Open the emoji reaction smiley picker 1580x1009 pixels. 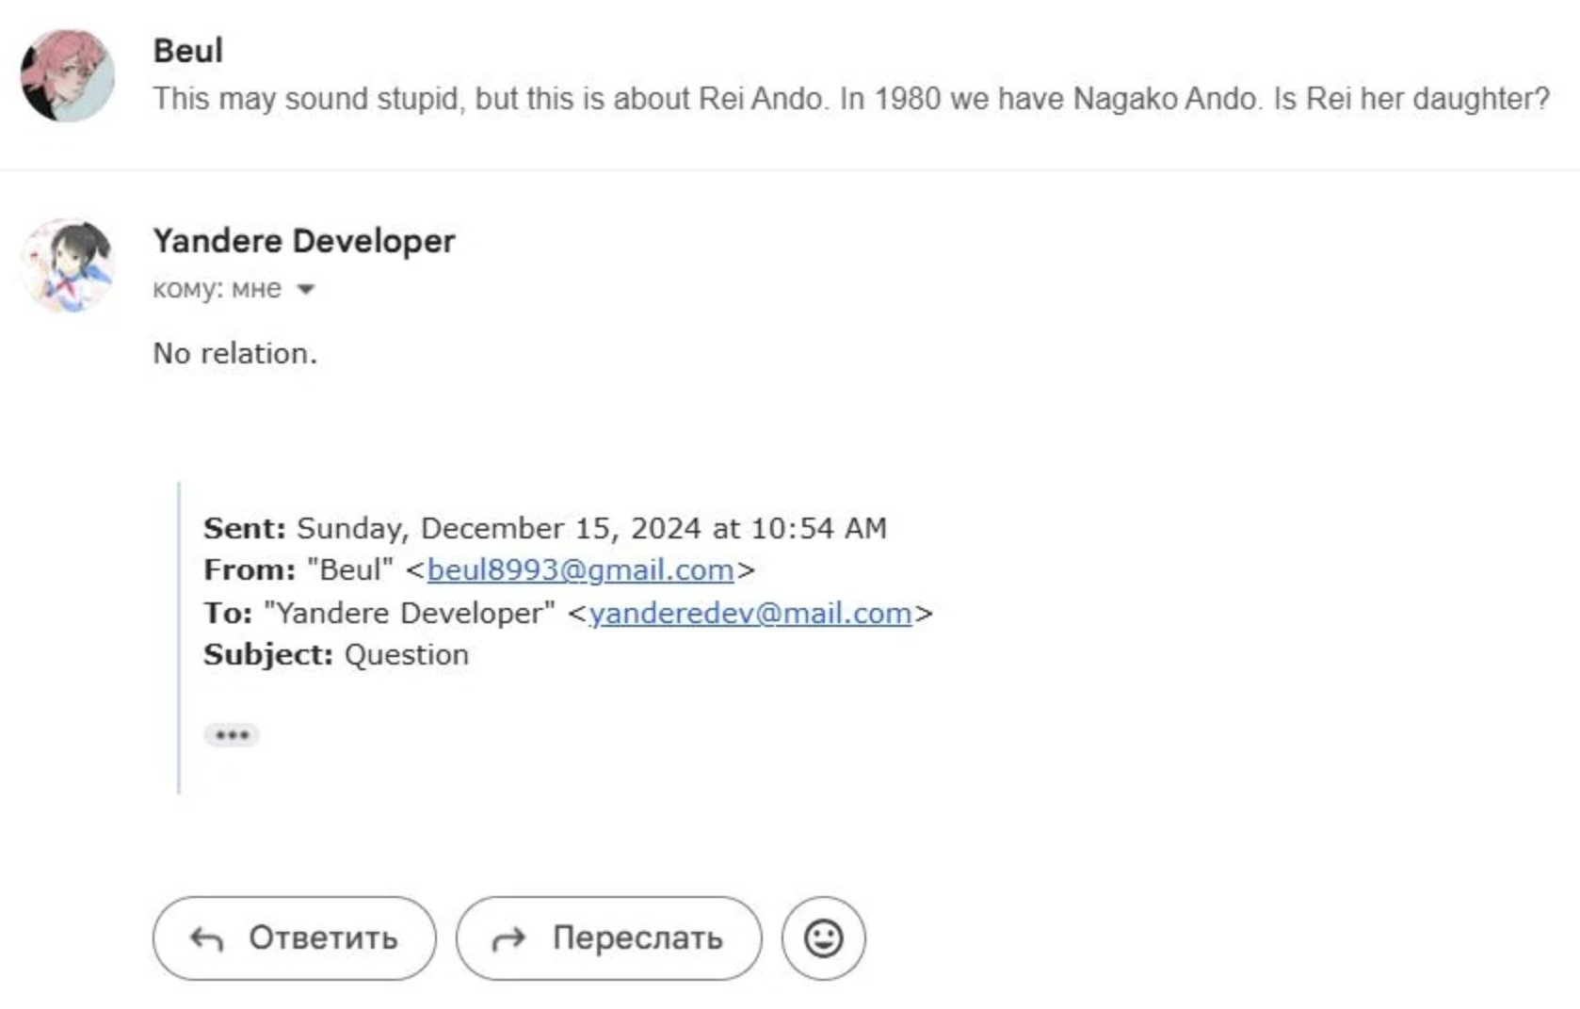[x=823, y=938]
